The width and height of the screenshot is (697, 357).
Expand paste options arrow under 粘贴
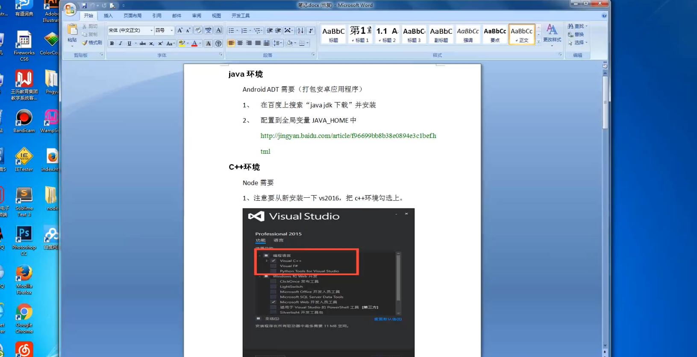click(72, 46)
